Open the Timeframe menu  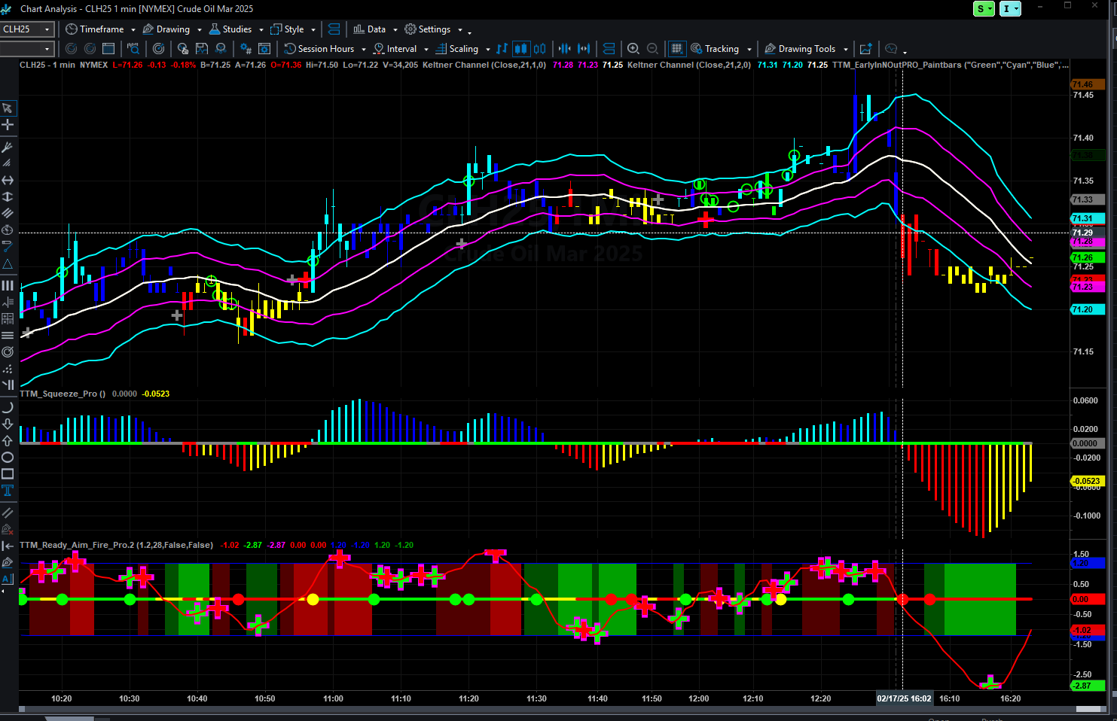[100, 29]
